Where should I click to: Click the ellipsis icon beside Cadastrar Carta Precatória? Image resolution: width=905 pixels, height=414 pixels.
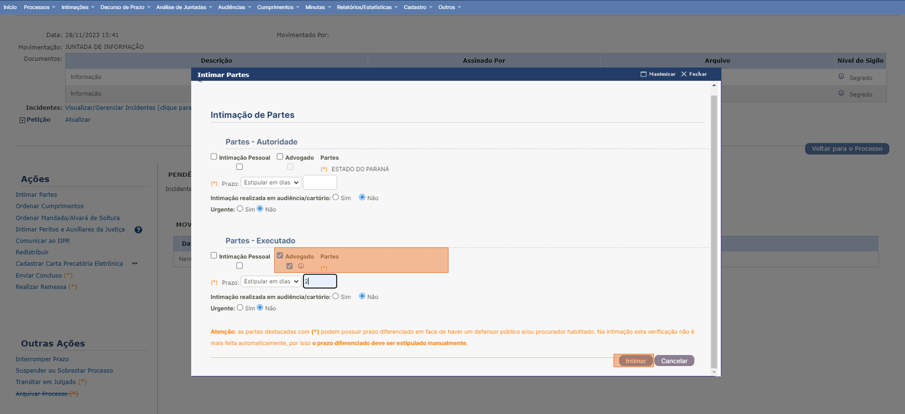pos(135,263)
